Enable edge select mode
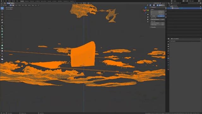 pyautogui.click(x=12, y=5)
